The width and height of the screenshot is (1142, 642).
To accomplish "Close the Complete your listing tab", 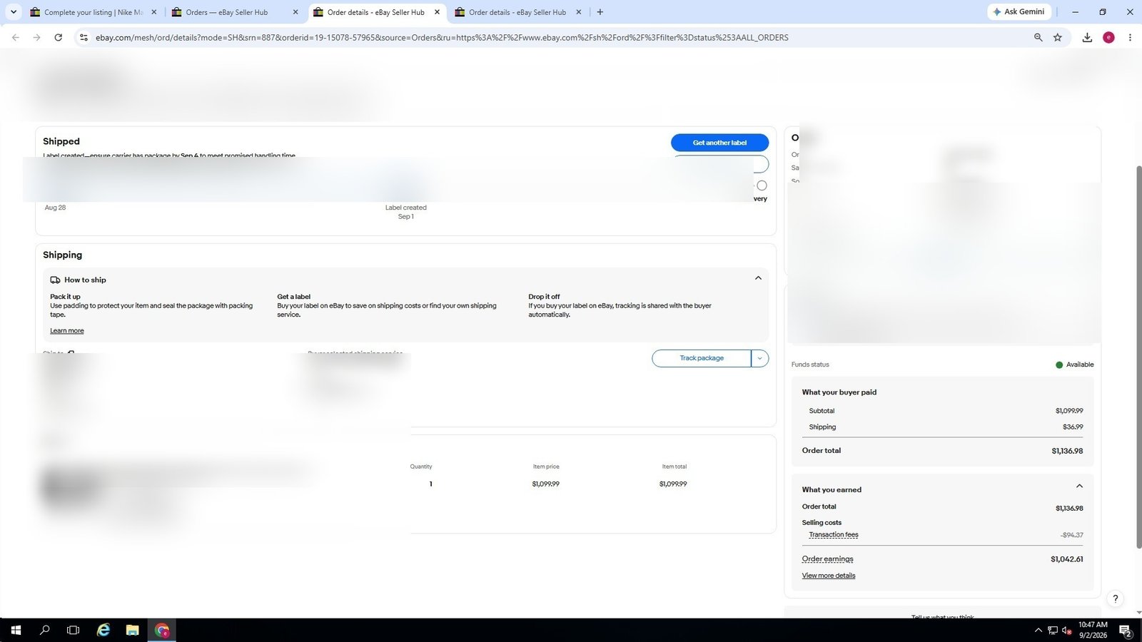I will pos(153,12).
